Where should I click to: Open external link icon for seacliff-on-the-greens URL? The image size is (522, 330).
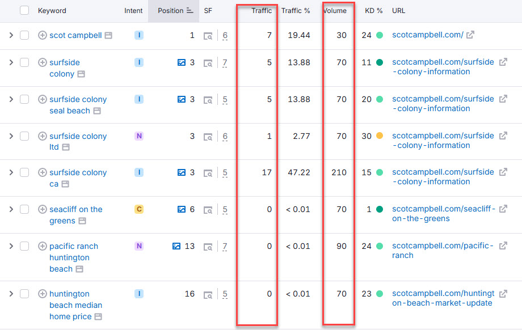pos(503,209)
